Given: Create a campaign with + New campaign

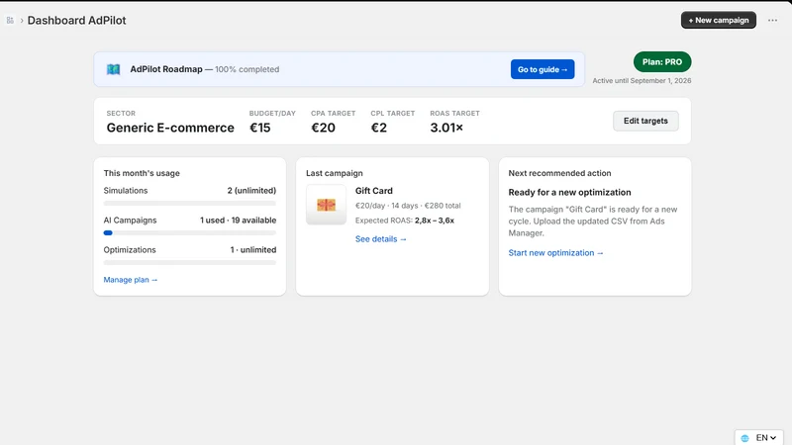Looking at the screenshot, I should click(x=719, y=20).
